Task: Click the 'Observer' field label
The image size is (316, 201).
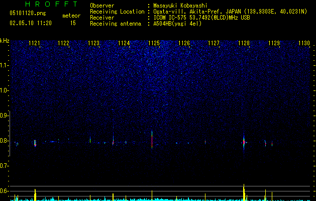Action: 102,6
